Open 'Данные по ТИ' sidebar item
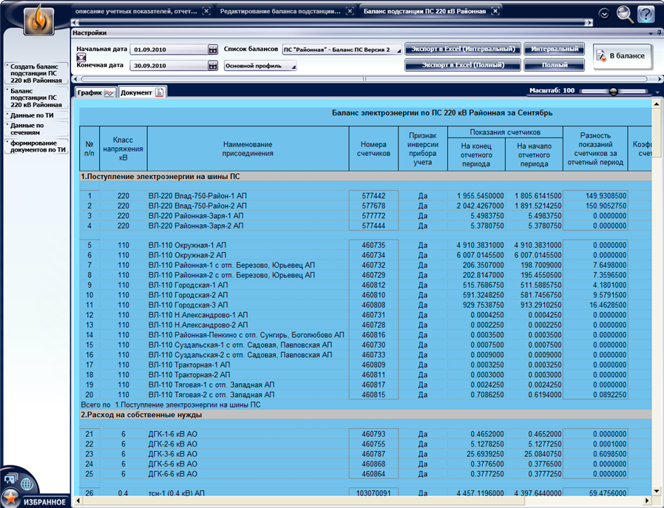Image resolution: width=664 pixels, height=508 pixels. (36, 115)
